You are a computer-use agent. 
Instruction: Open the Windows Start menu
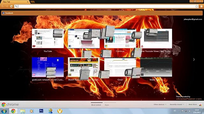tap(4, 111)
